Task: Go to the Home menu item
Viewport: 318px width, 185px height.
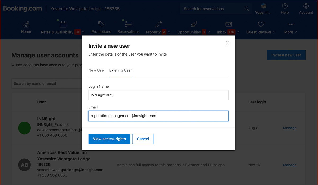Action: (x=26, y=32)
